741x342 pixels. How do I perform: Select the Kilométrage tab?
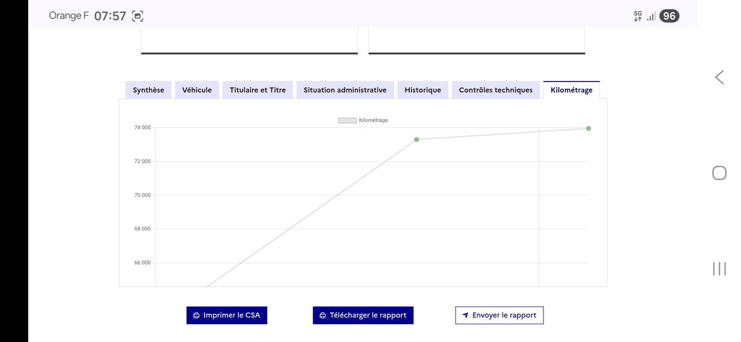click(x=571, y=90)
